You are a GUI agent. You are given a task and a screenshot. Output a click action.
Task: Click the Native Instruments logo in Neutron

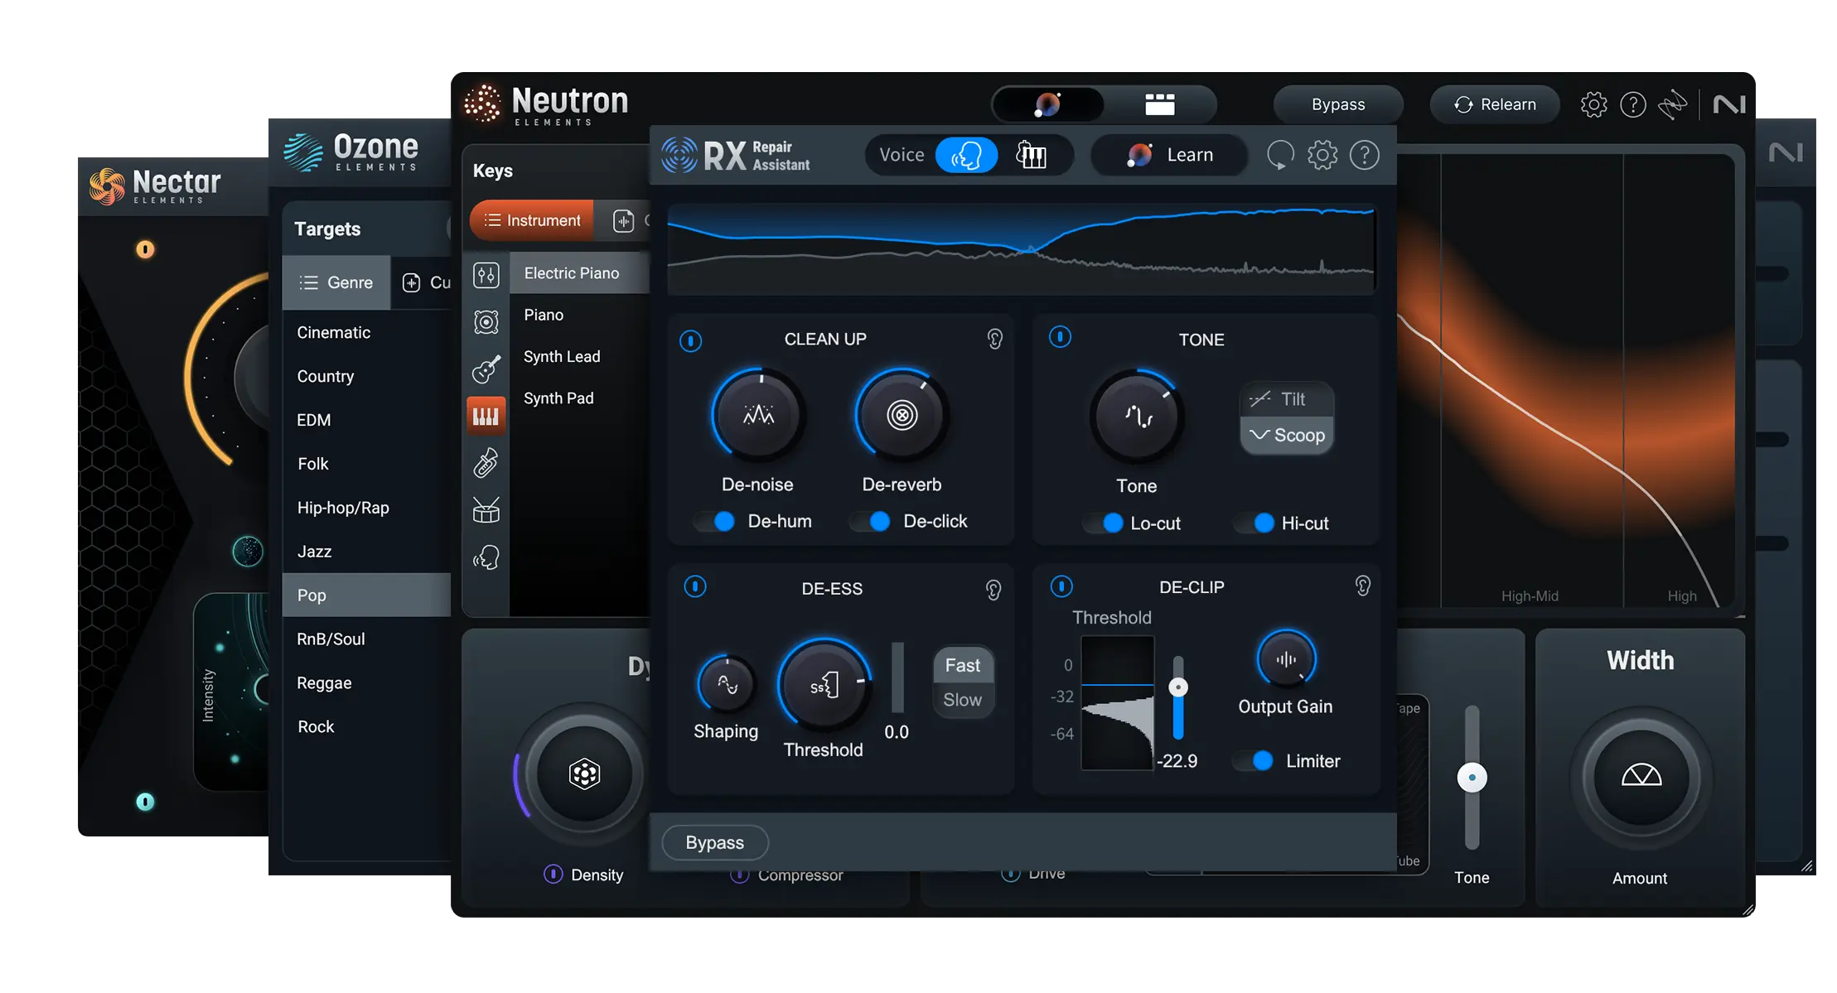pos(1729,104)
